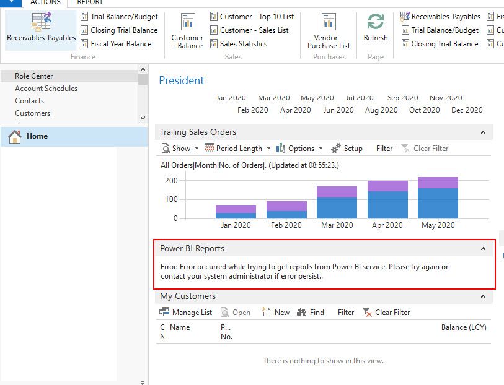Click 'There is nothing to show' text
Viewport: 504px width, 385px height.
click(323, 361)
